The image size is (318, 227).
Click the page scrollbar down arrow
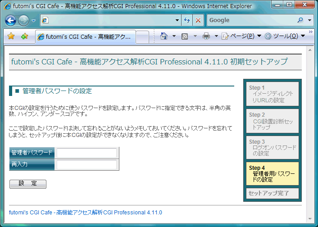pos(310,219)
